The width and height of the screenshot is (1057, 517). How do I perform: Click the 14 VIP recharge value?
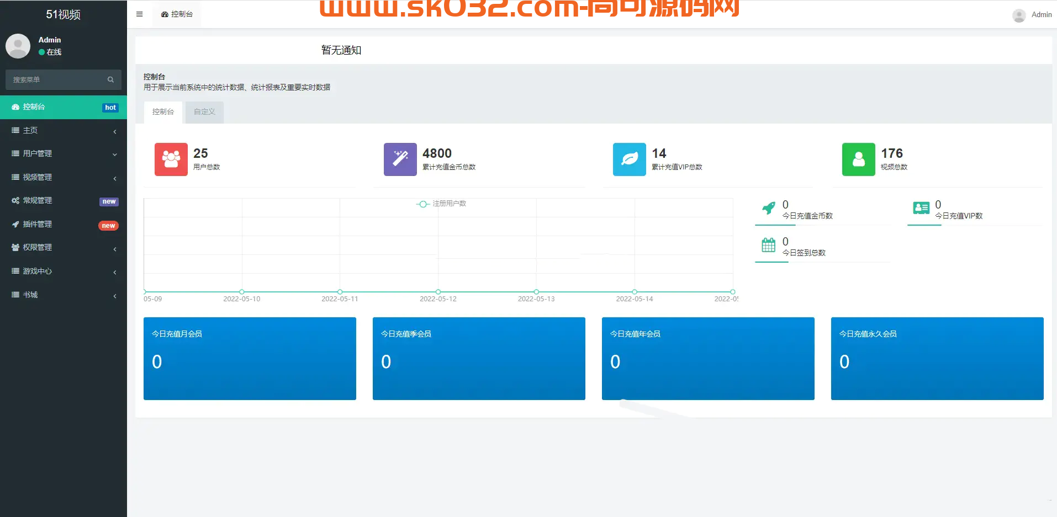(x=659, y=153)
